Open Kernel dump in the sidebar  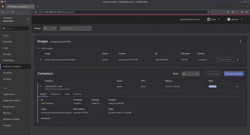[16, 107]
